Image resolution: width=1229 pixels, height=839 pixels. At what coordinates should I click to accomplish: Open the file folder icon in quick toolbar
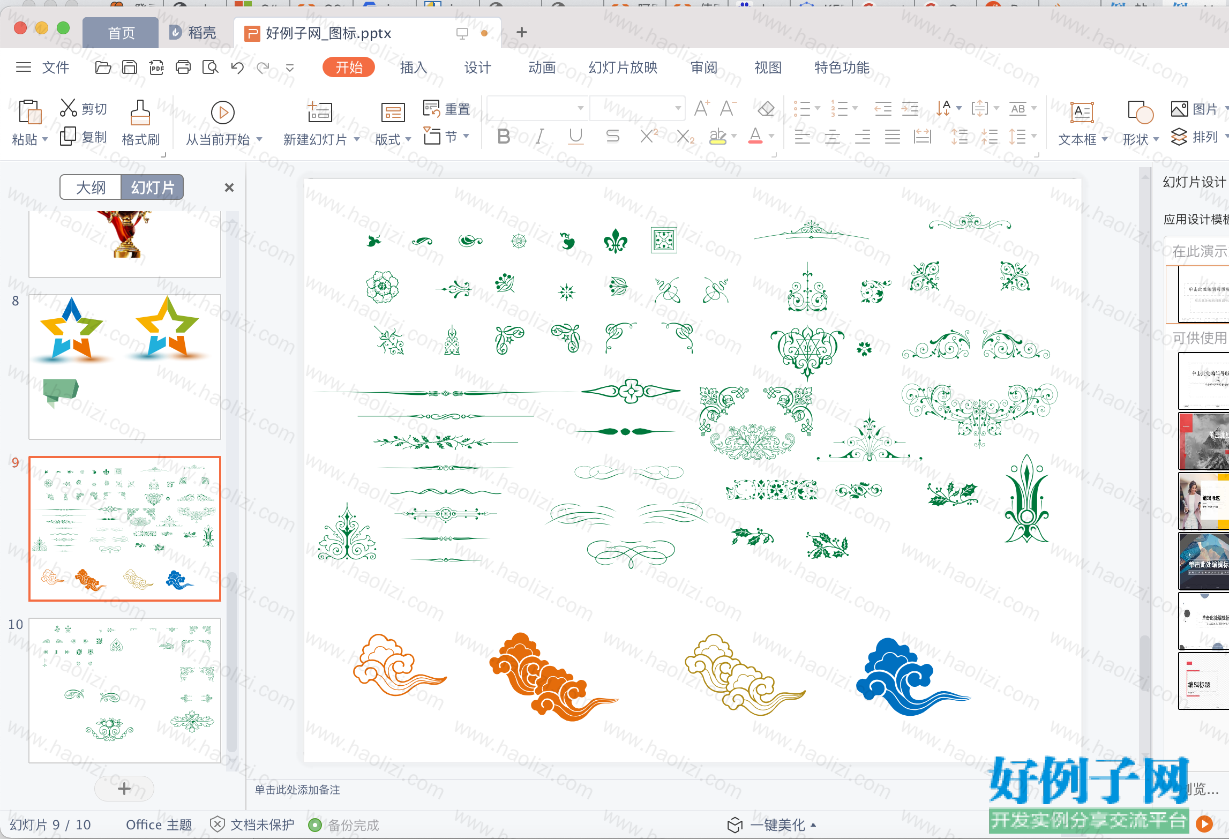point(103,68)
